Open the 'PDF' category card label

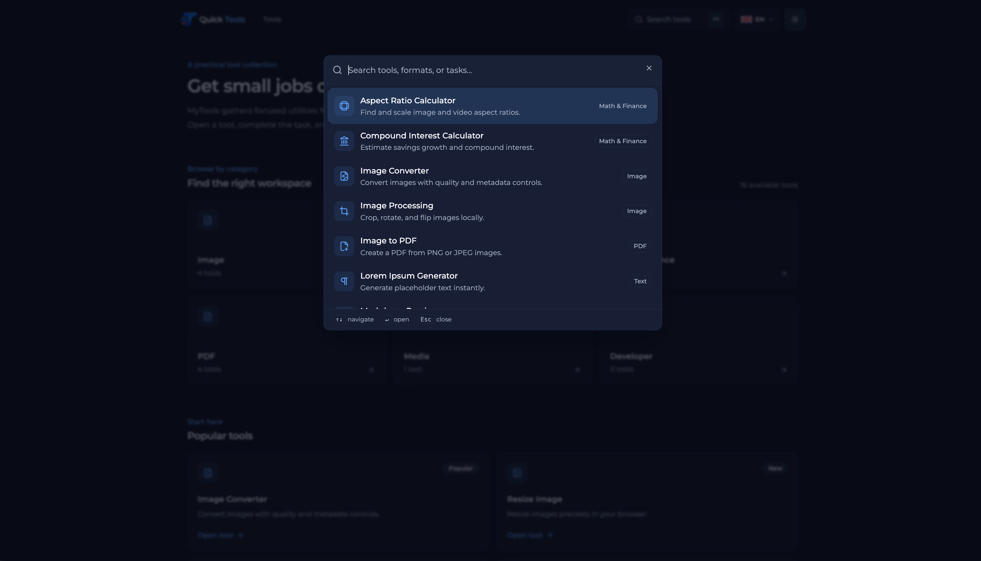206,356
